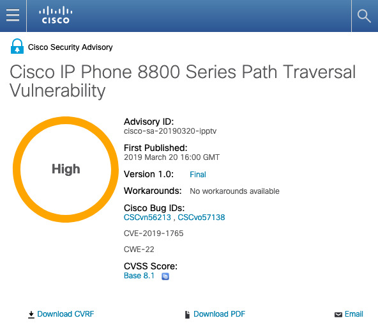
Task: Click the orange High severity ring
Action: 66,170
